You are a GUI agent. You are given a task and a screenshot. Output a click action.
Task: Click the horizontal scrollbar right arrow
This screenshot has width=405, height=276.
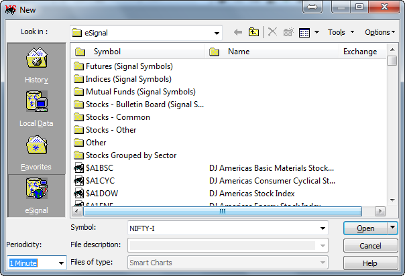click(380, 211)
